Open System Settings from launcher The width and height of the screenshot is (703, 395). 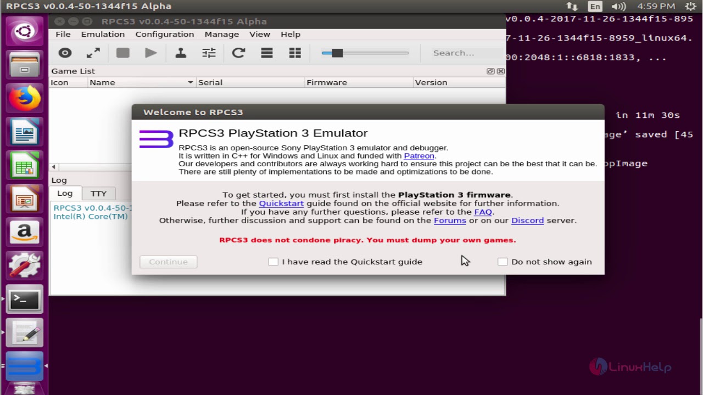tap(24, 267)
